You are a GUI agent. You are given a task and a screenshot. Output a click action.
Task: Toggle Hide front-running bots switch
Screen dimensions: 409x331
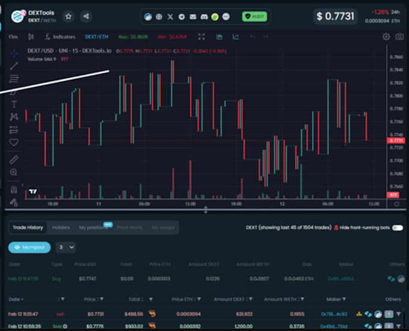[x=398, y=228]
